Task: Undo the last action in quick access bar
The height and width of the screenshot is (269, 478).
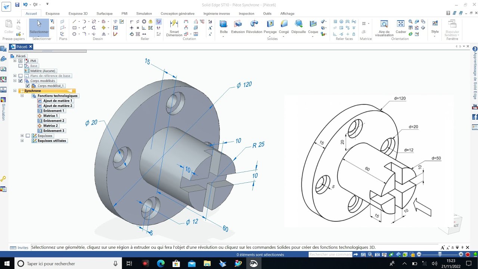Action: (25, 4)
